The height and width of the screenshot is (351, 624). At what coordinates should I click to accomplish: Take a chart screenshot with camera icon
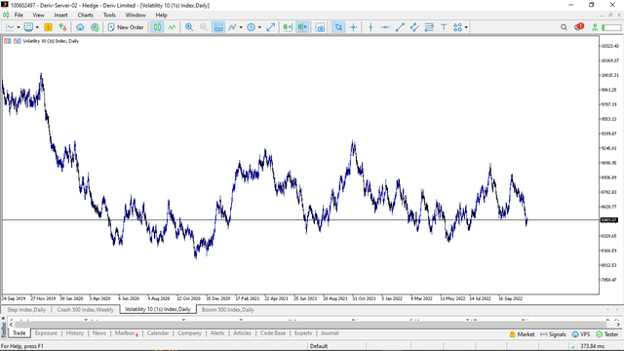(x=321, y=27)
